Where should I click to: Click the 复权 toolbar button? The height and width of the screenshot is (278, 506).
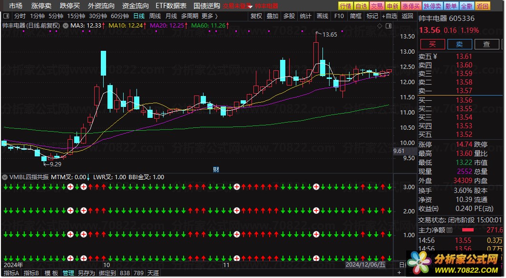click(256, 16)
